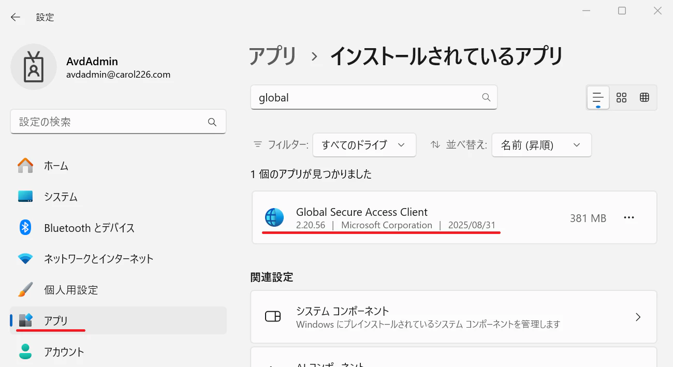Switch to grid view layout
Screen dimensions: 673x367
621,97
